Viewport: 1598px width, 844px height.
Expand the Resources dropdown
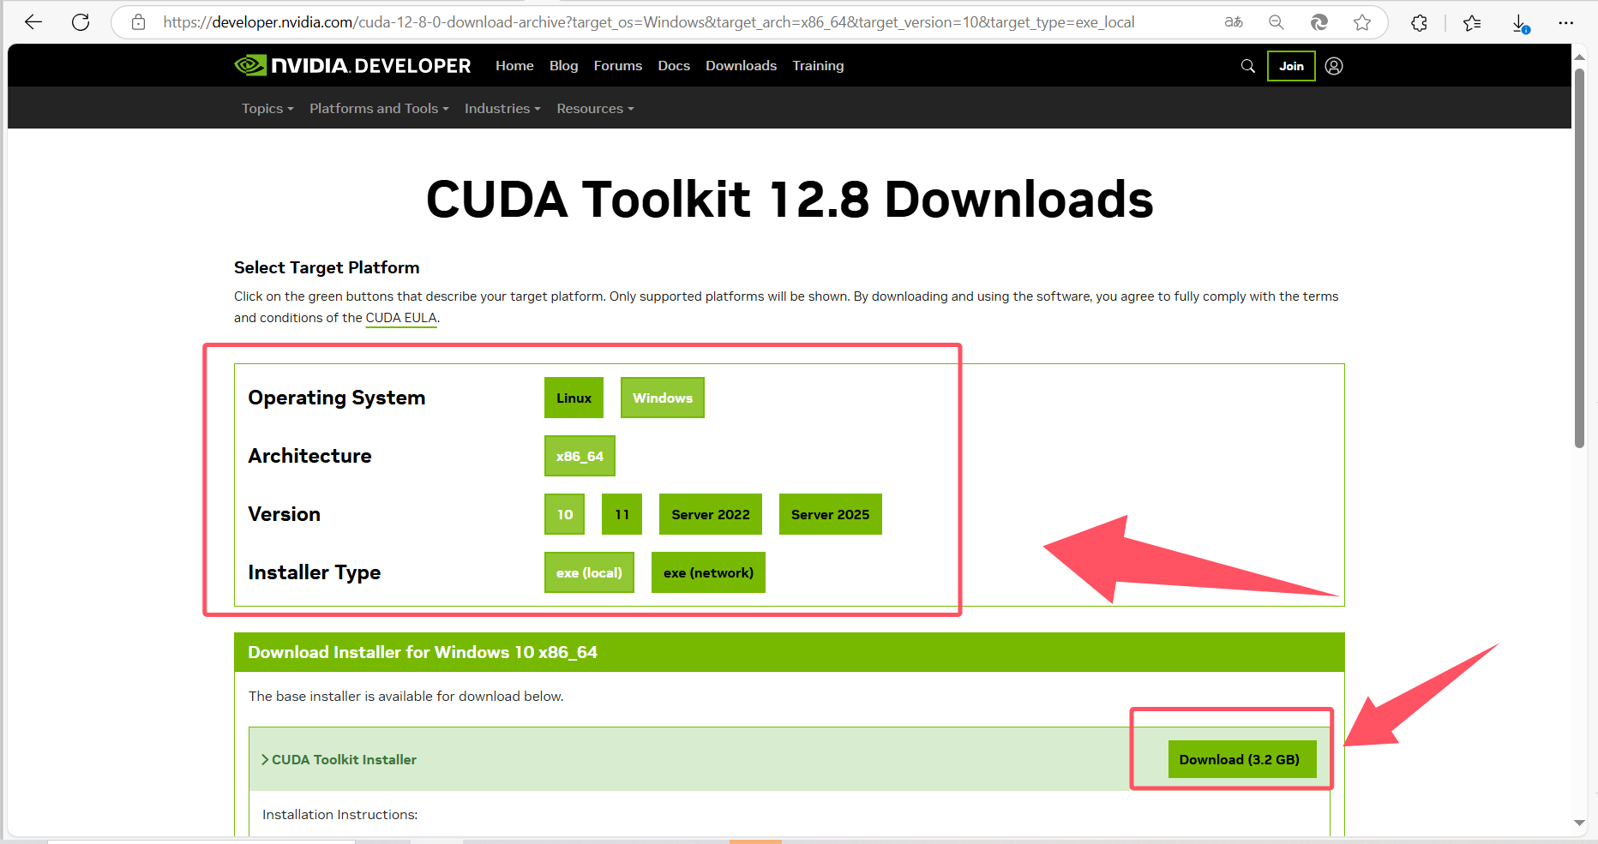point(595,109)
